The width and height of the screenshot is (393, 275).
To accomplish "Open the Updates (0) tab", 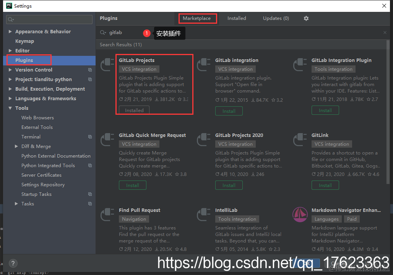I will [x=276, y=18].
